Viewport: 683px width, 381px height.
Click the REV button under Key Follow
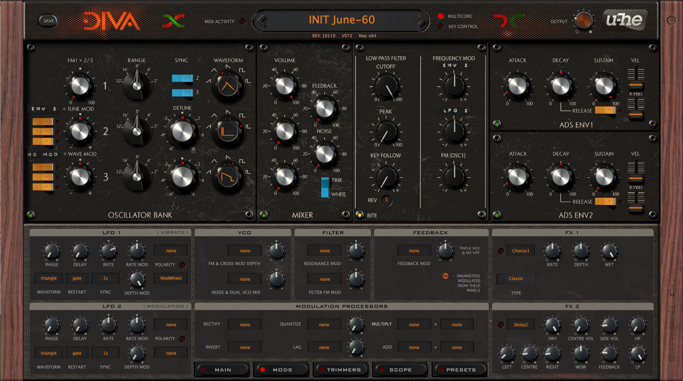(386, 200)
